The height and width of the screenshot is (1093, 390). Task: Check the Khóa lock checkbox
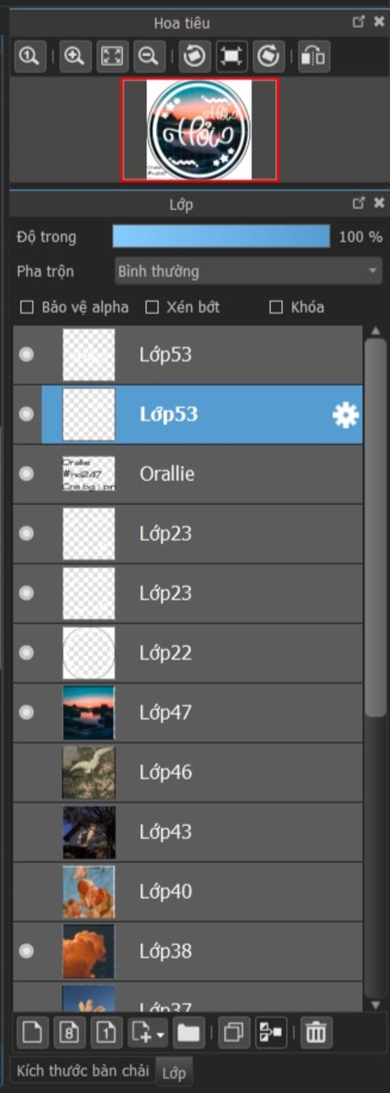click(276, 307)
